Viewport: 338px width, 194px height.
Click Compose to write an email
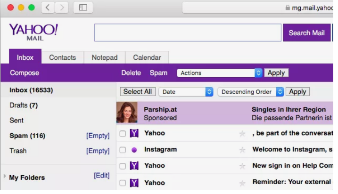pos(25,73)
